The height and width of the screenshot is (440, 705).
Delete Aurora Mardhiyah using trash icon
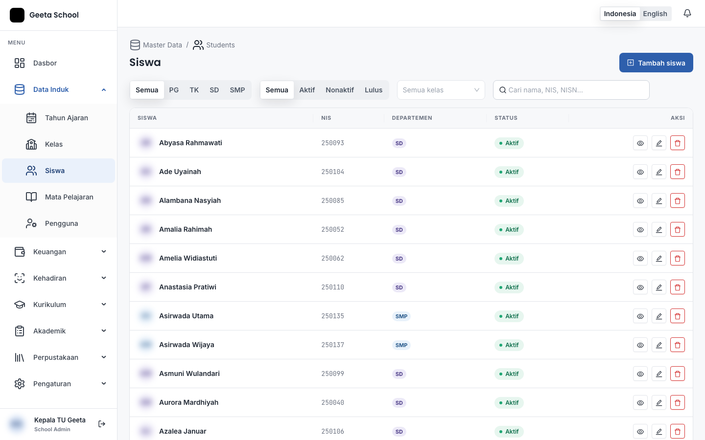pos(678,402)
